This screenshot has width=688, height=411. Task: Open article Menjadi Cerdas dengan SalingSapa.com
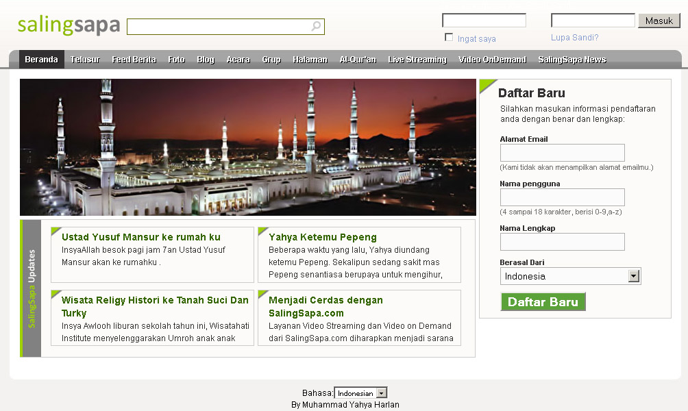click(325, 307)
